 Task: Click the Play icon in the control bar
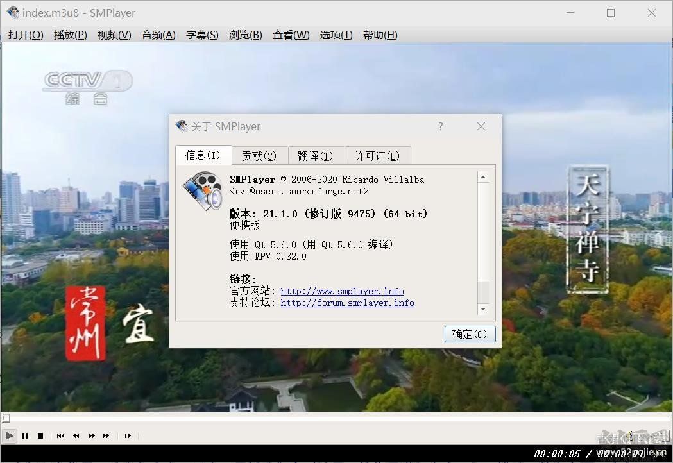tap(9, 435)
